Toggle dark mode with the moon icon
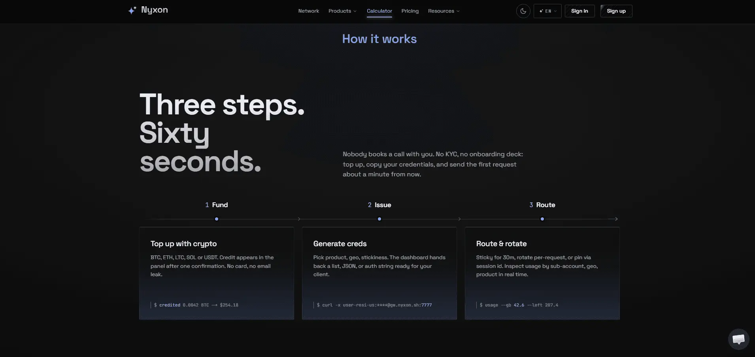The height and width of the screenshot is (357, 755). 523,11
